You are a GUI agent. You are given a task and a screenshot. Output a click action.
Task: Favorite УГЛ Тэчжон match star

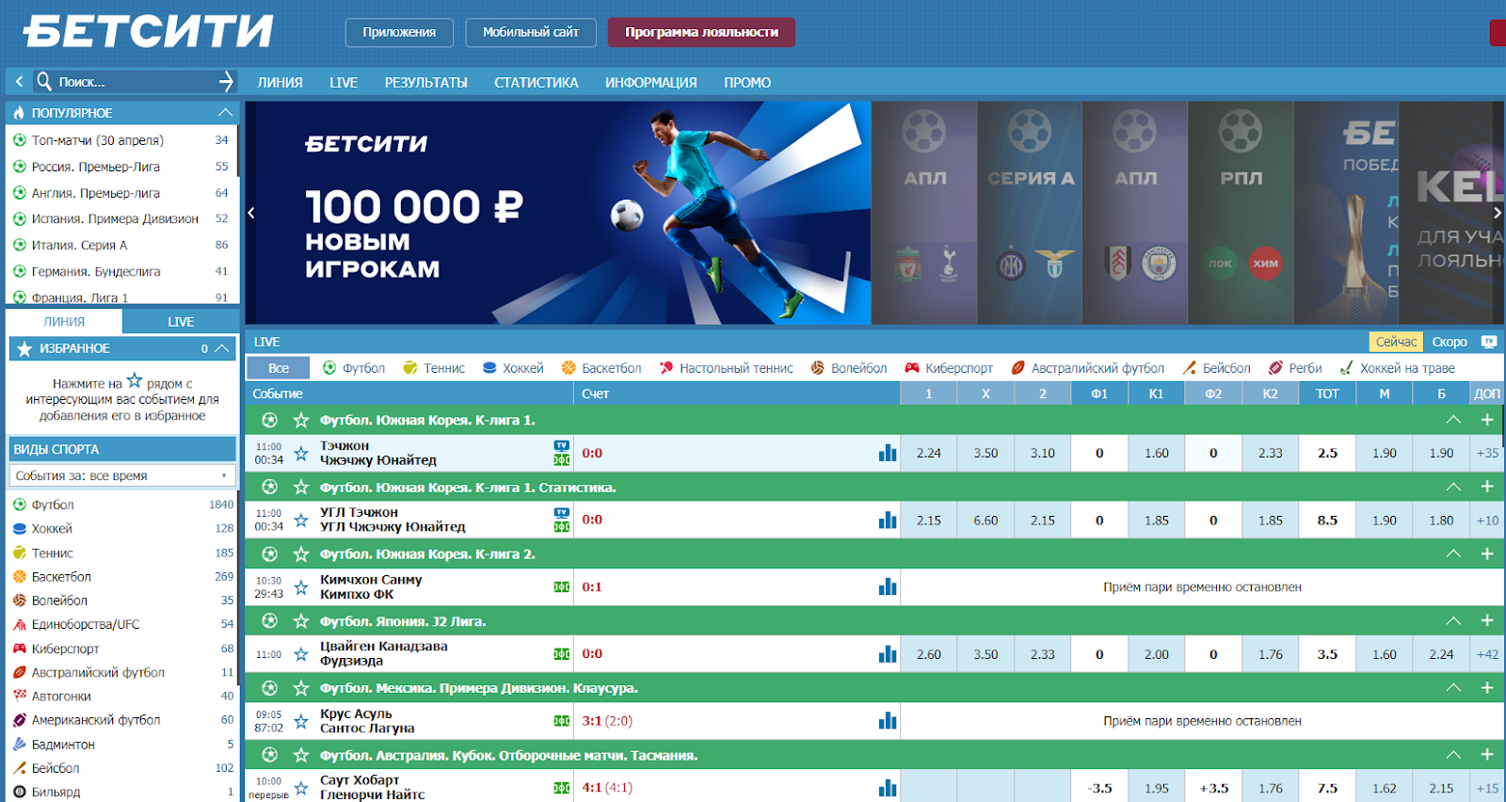pyautogui.click(x=301, y=521)
